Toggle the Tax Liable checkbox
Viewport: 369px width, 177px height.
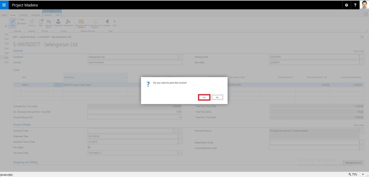pyautogui.click(x=89, y=147)
